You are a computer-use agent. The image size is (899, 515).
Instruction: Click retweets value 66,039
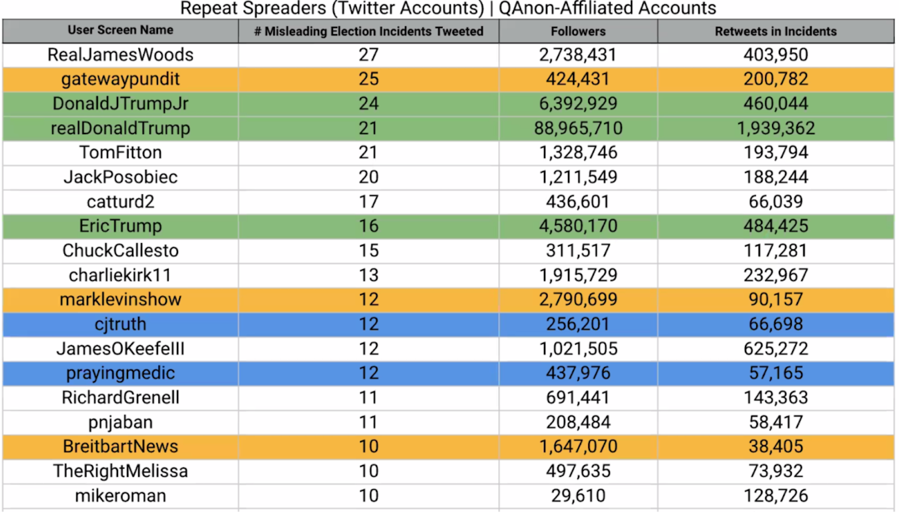point(776,202)
